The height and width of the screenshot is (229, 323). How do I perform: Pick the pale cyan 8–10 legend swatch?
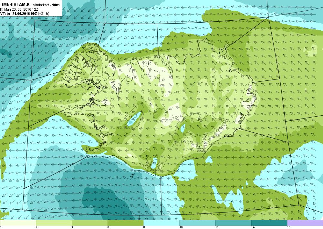(x=161, y=223)
